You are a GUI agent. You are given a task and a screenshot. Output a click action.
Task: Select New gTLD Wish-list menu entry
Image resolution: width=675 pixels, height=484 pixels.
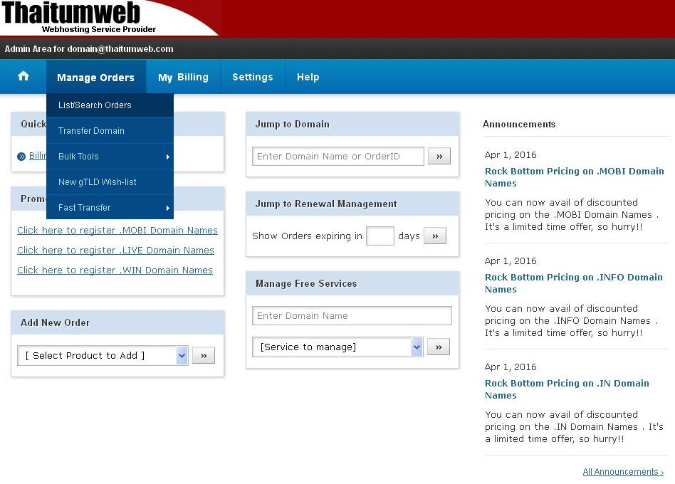(x=110, y=182)
